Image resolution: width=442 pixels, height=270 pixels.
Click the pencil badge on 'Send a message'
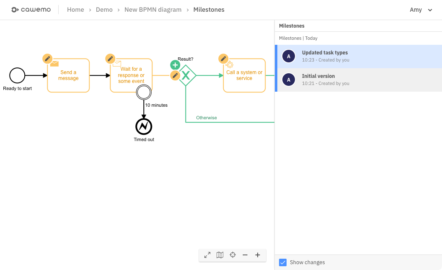pos(47,59)
